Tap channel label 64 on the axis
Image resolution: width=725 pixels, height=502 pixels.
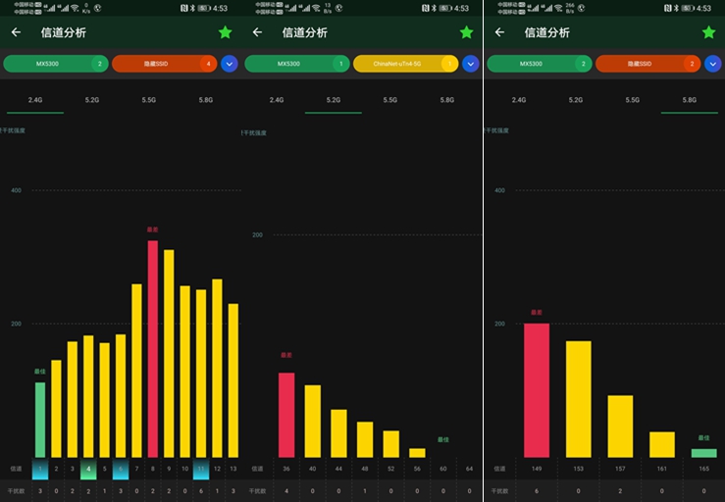[x=469, y=469]
